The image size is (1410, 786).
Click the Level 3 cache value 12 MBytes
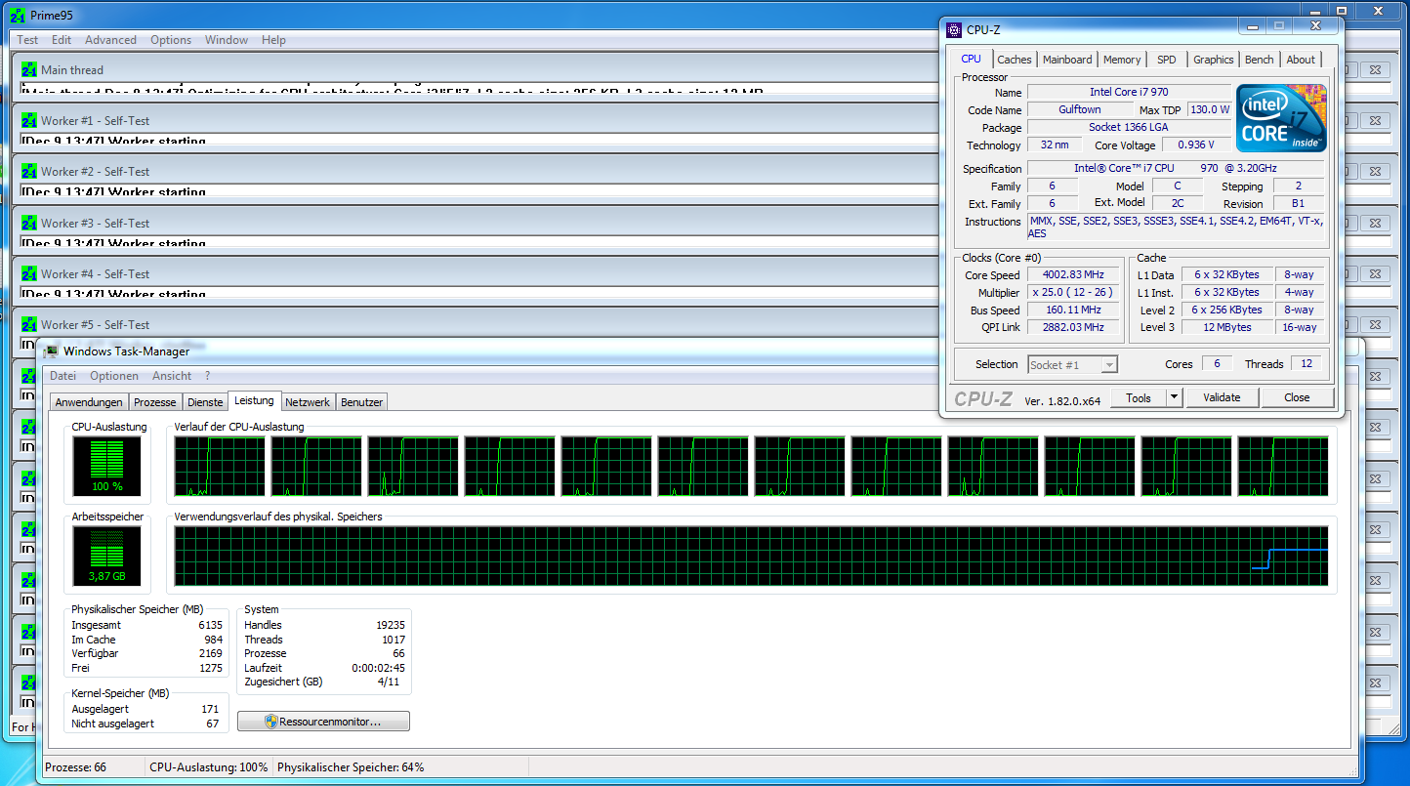(1227, 328)
